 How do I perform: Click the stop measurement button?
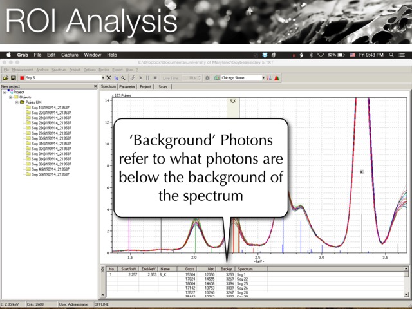click(x=154, y=78)
